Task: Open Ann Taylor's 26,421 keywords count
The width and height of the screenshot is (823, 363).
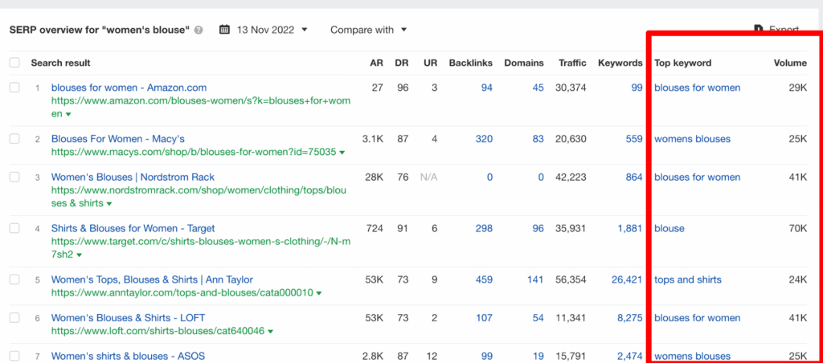Action: [x=627, y=279]
